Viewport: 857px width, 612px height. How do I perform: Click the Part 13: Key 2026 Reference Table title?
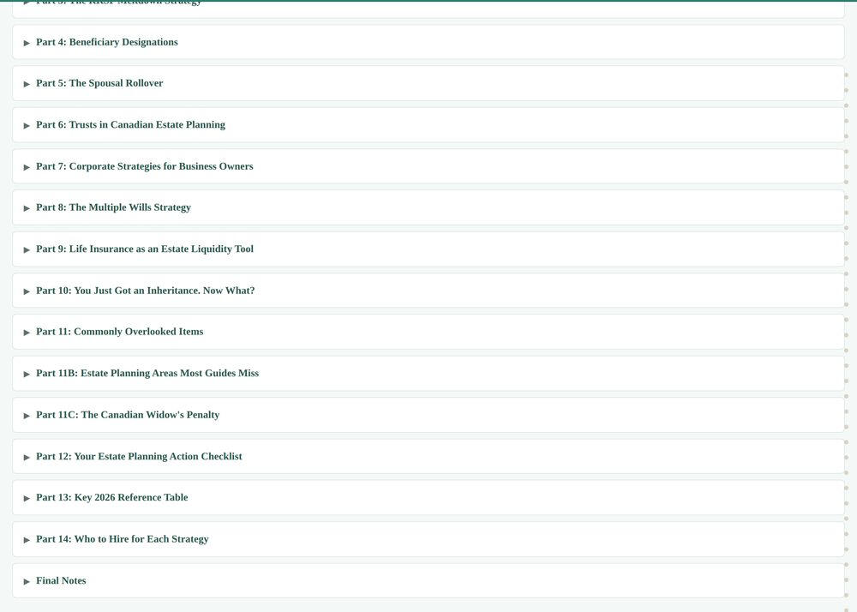(112, 497)
